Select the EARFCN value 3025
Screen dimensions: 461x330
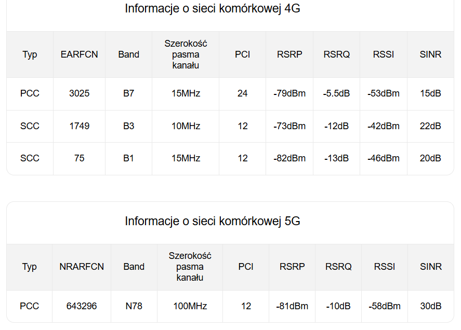79,94
